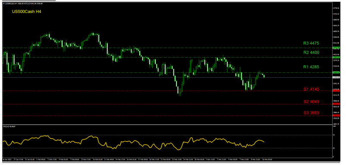
Task: Click the S1 4145 support label
Action: pos(311,89)
